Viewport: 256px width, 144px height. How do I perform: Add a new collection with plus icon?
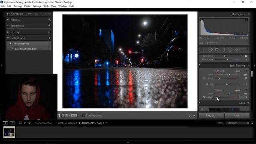click(x=49, y=38)
